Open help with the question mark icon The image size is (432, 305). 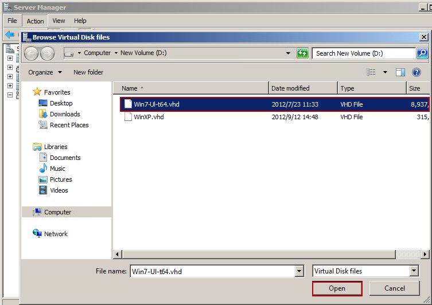pyautogui.click(x=417, y=72)
